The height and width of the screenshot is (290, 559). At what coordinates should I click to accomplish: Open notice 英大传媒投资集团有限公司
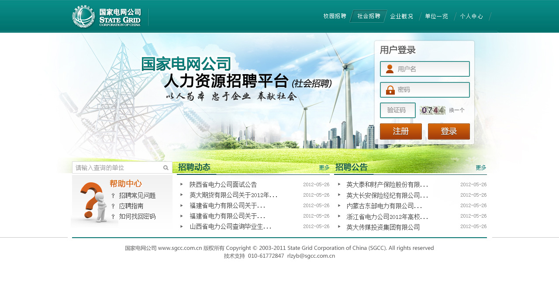pos(383,227)
